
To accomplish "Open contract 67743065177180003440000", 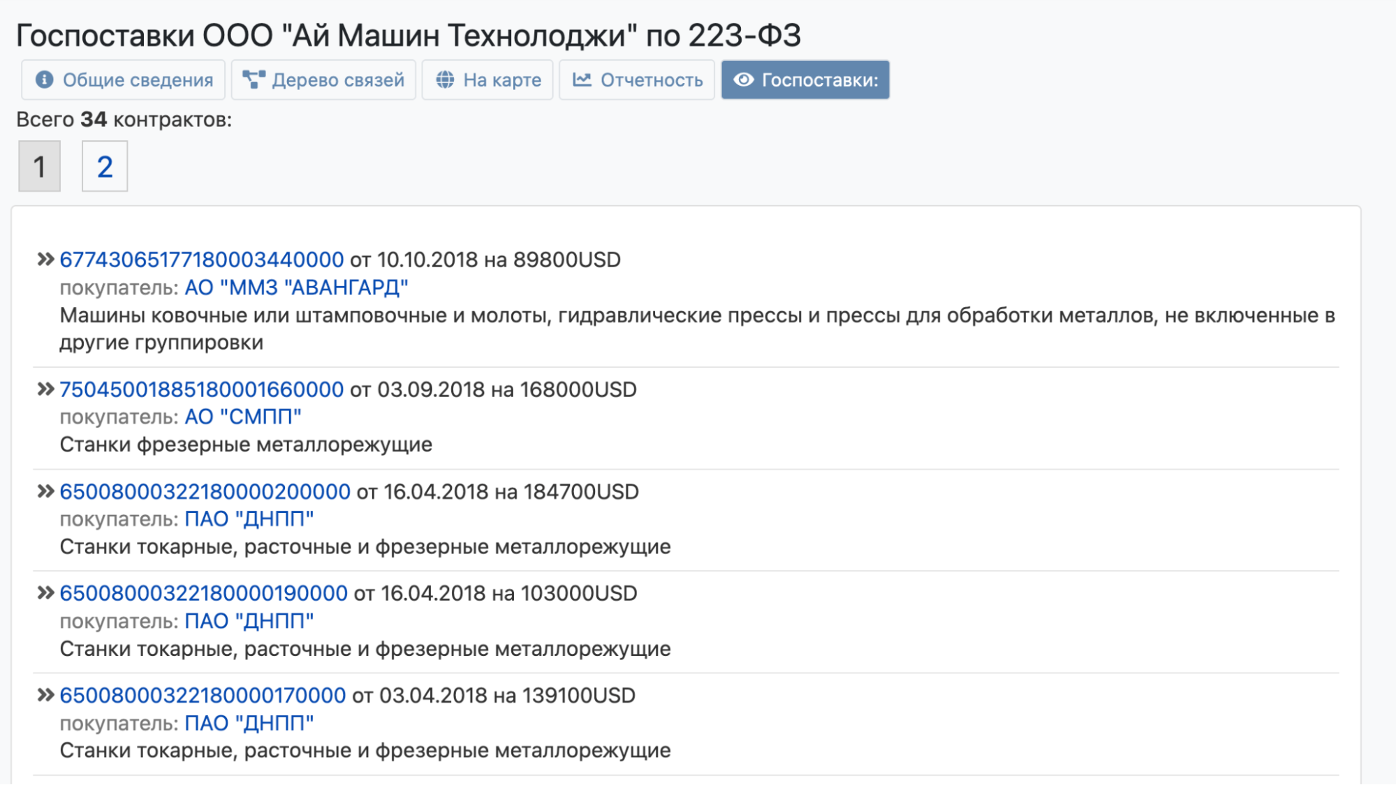I will pyautogui.click(x=202, y=260).
